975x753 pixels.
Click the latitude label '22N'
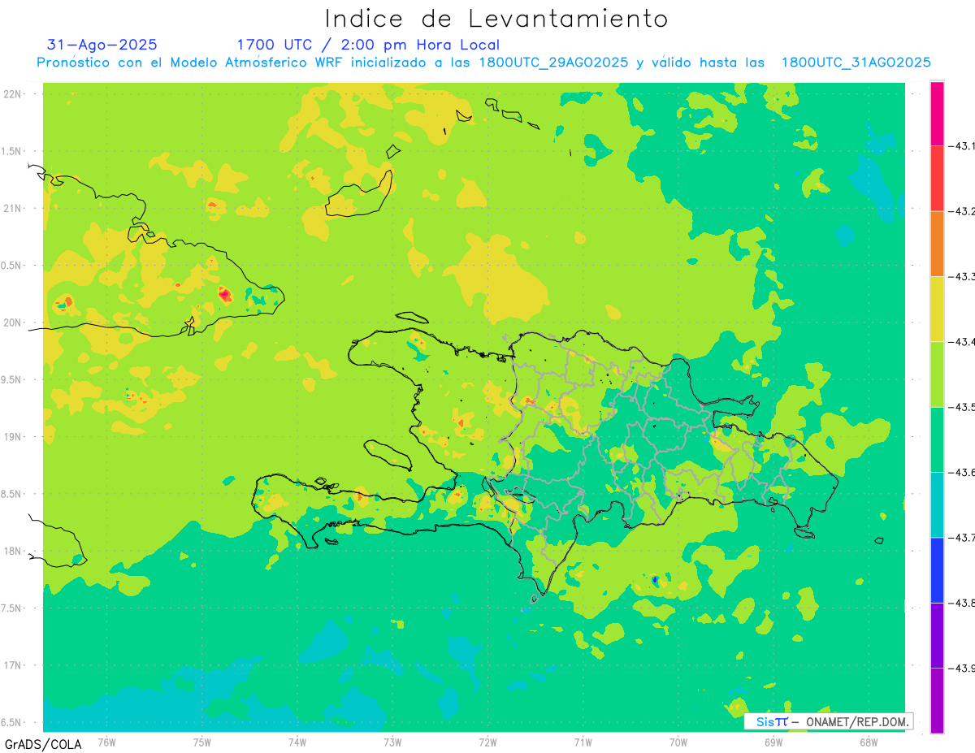click(12, 94)
